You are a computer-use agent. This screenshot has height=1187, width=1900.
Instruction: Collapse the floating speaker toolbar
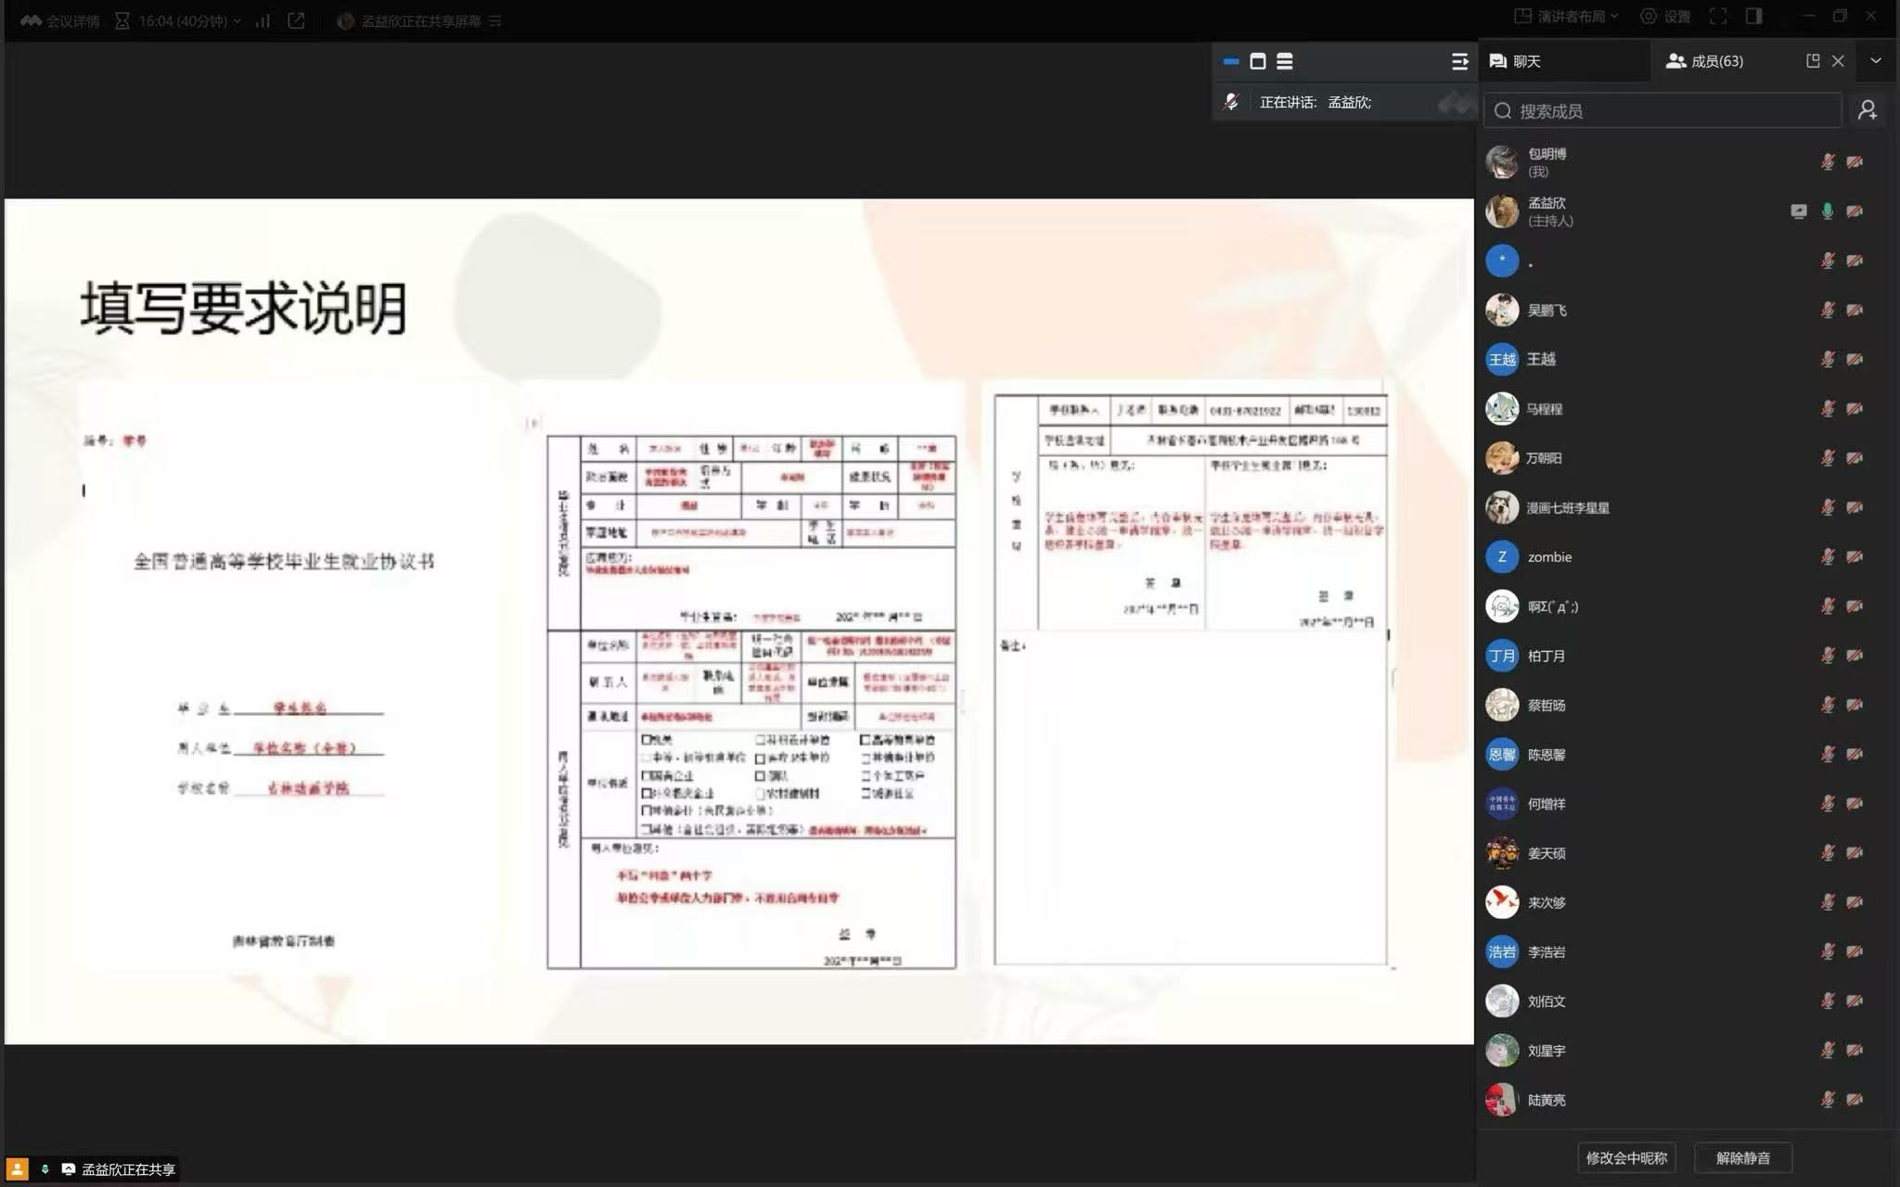[x=1459, y=61]
